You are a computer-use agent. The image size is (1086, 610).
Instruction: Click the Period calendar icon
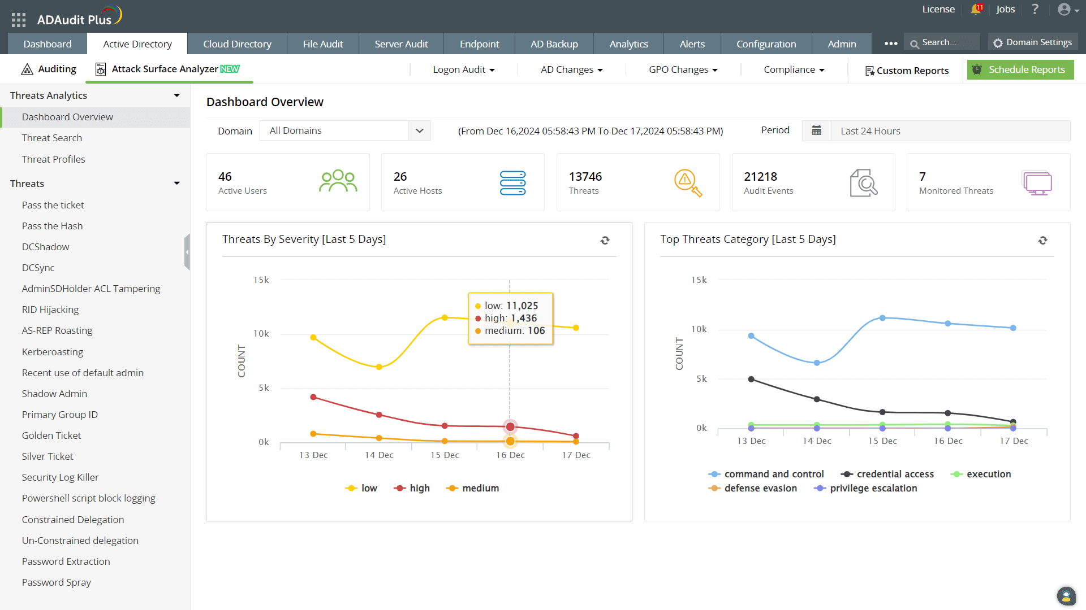point(816,131)
